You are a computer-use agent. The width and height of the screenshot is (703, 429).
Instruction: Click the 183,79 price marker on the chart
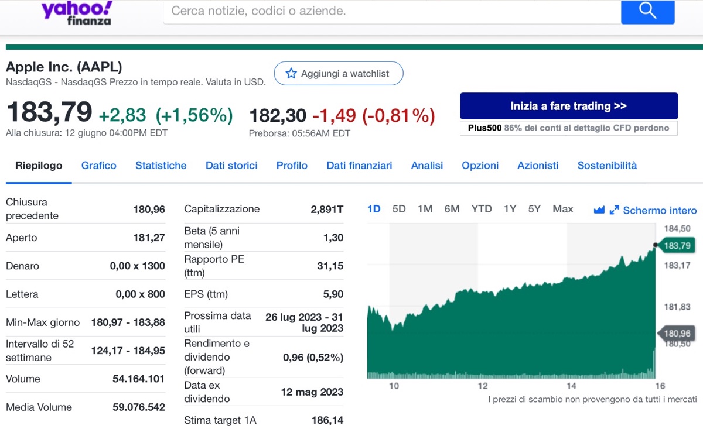click(677, 246)
